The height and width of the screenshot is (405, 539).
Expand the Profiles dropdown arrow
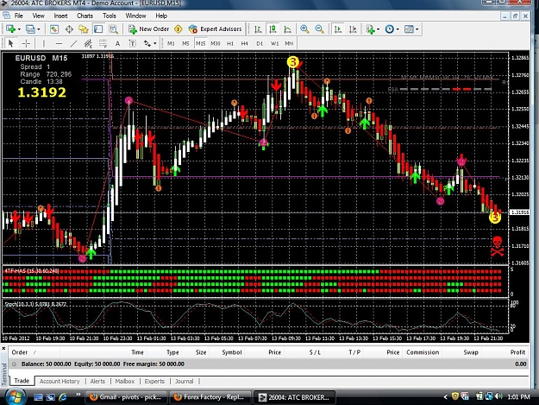point(39,29)
